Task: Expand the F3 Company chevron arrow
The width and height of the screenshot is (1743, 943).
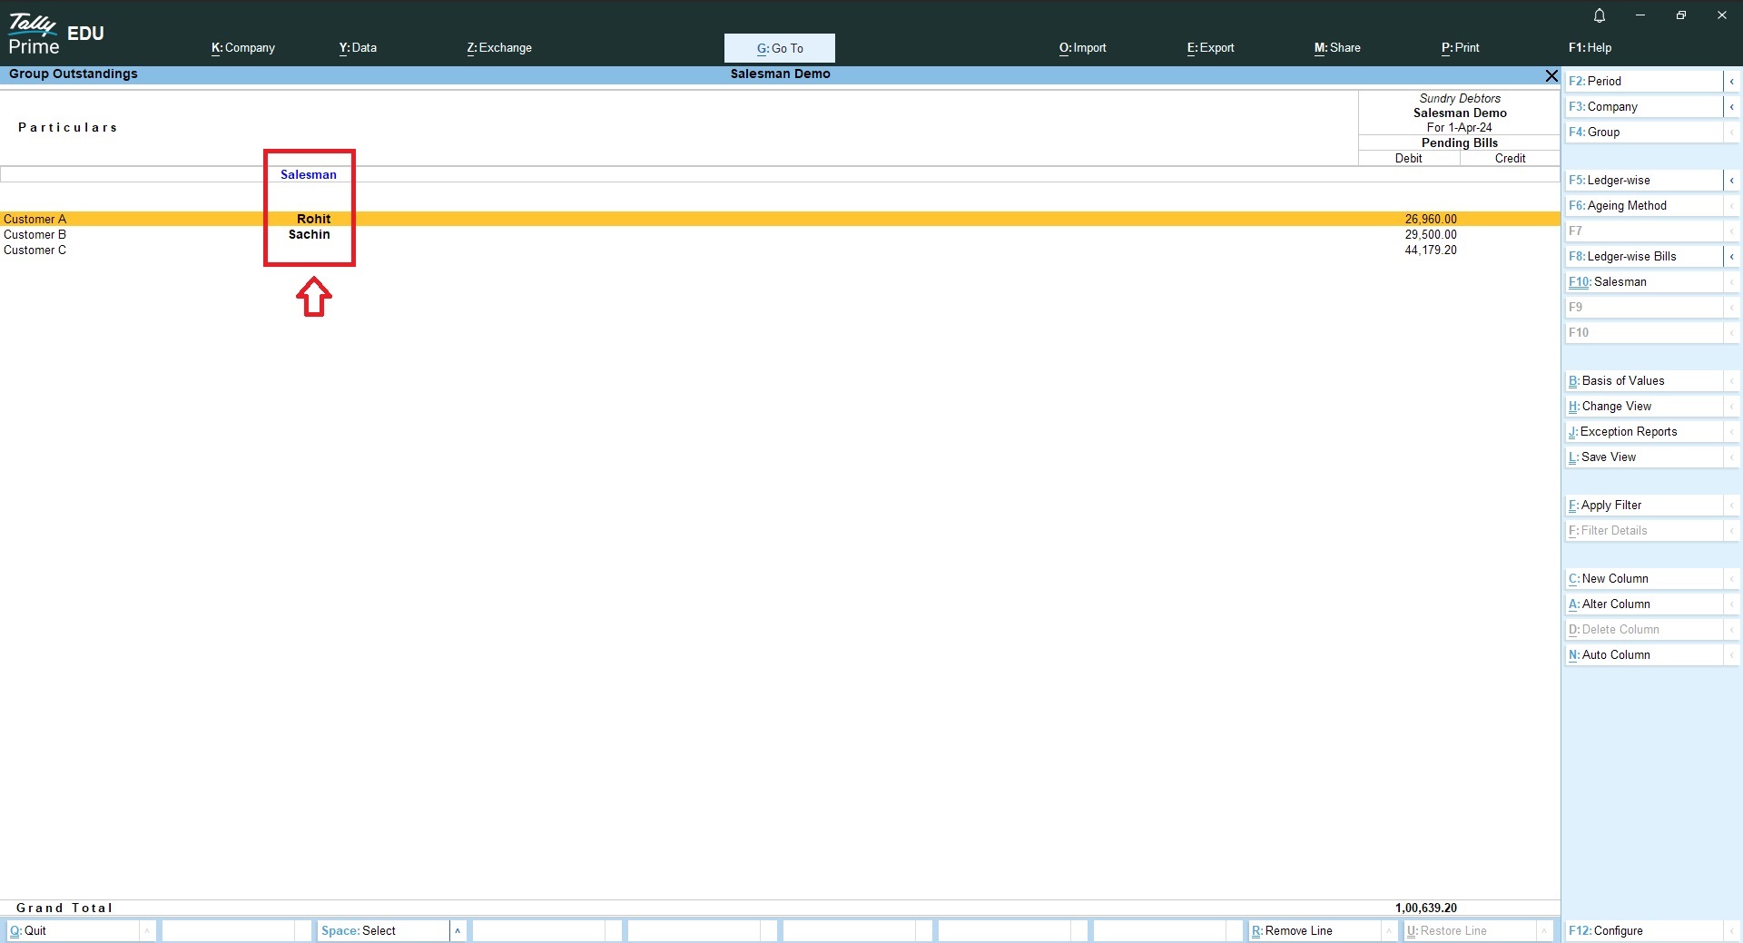Action: (1731, 107)
